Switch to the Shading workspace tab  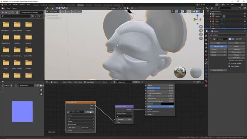[80, 5]
